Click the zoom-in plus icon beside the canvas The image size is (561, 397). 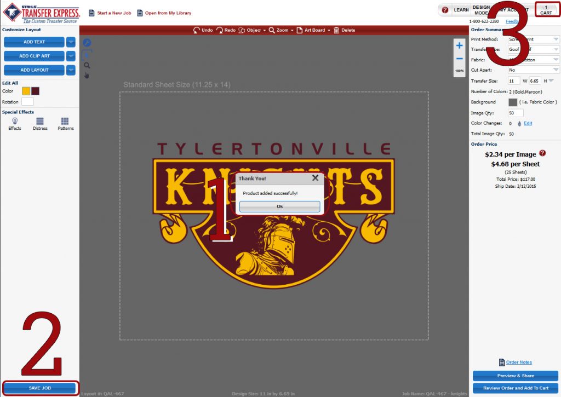(x=459, y=45)
